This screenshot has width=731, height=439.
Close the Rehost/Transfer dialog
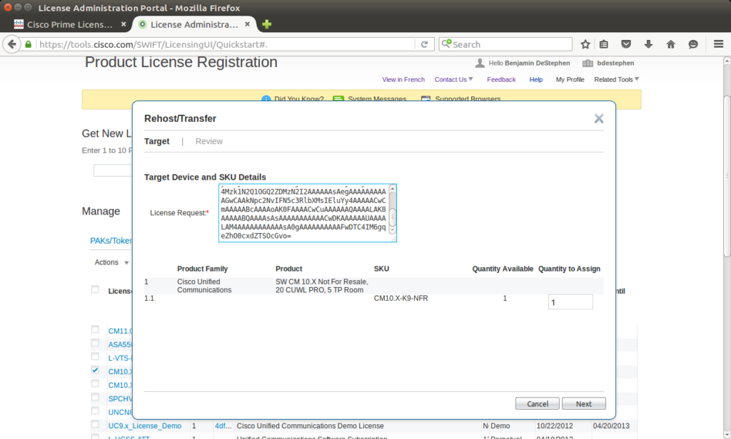(599, 119)
